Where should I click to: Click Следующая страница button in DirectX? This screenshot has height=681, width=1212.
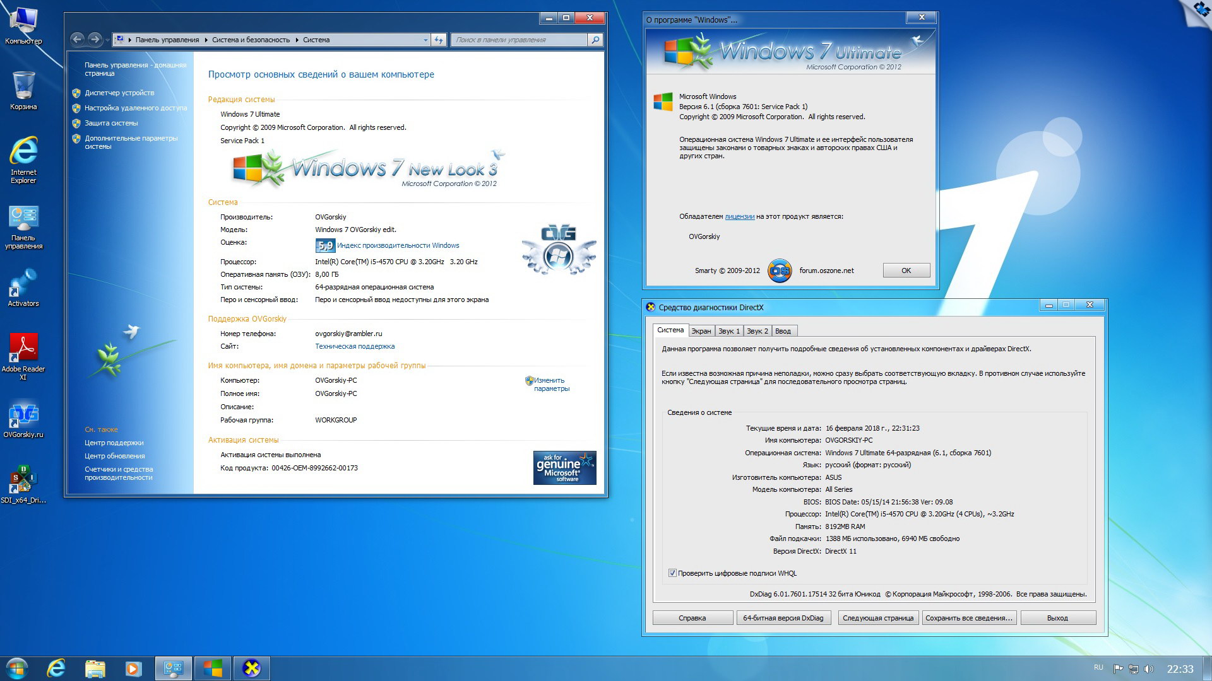click(877, 618)
